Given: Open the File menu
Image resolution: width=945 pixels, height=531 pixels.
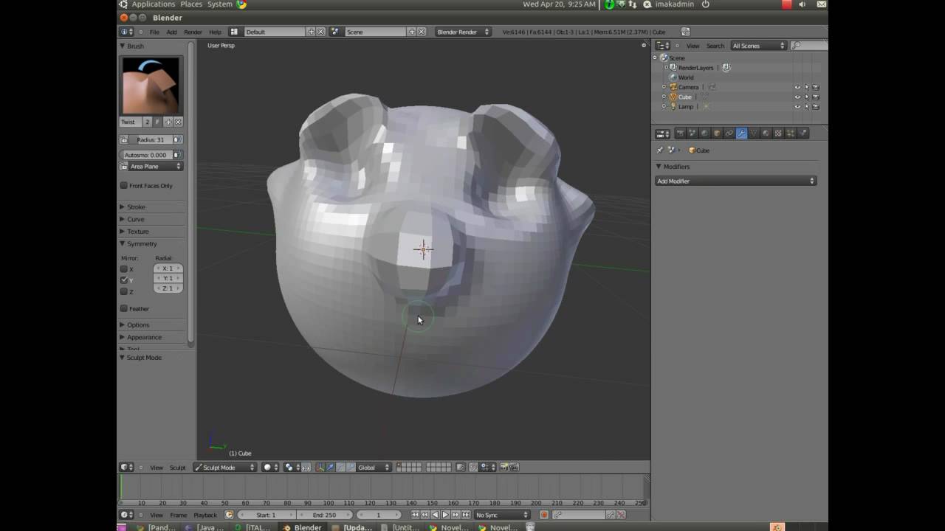Looking at the screenshot, I should tap(154, 32).
